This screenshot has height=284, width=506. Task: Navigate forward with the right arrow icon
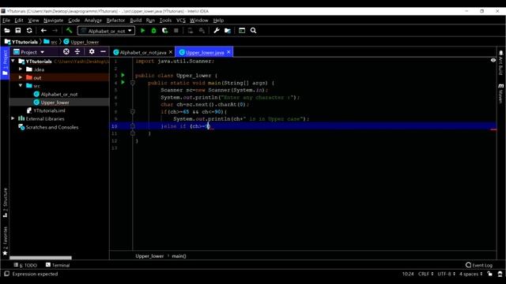coord(55,31)
